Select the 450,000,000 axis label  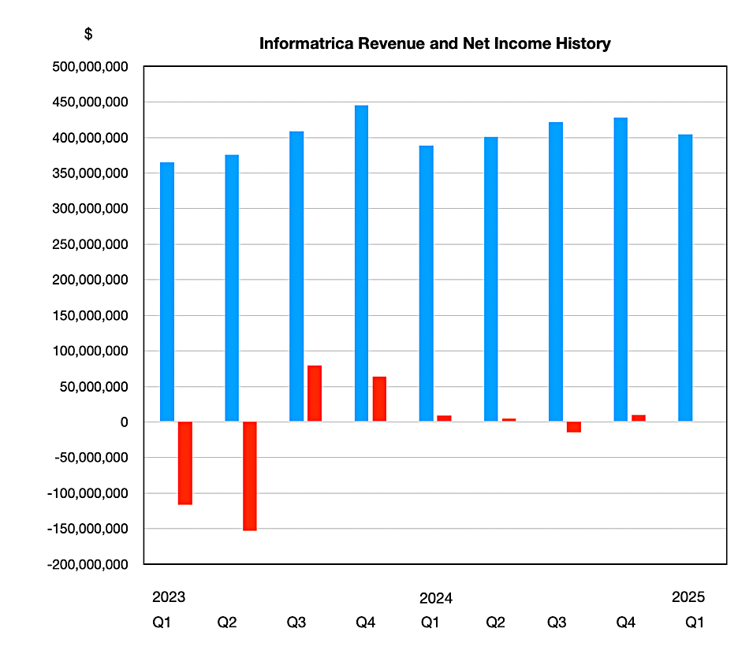tap(91, 102)
